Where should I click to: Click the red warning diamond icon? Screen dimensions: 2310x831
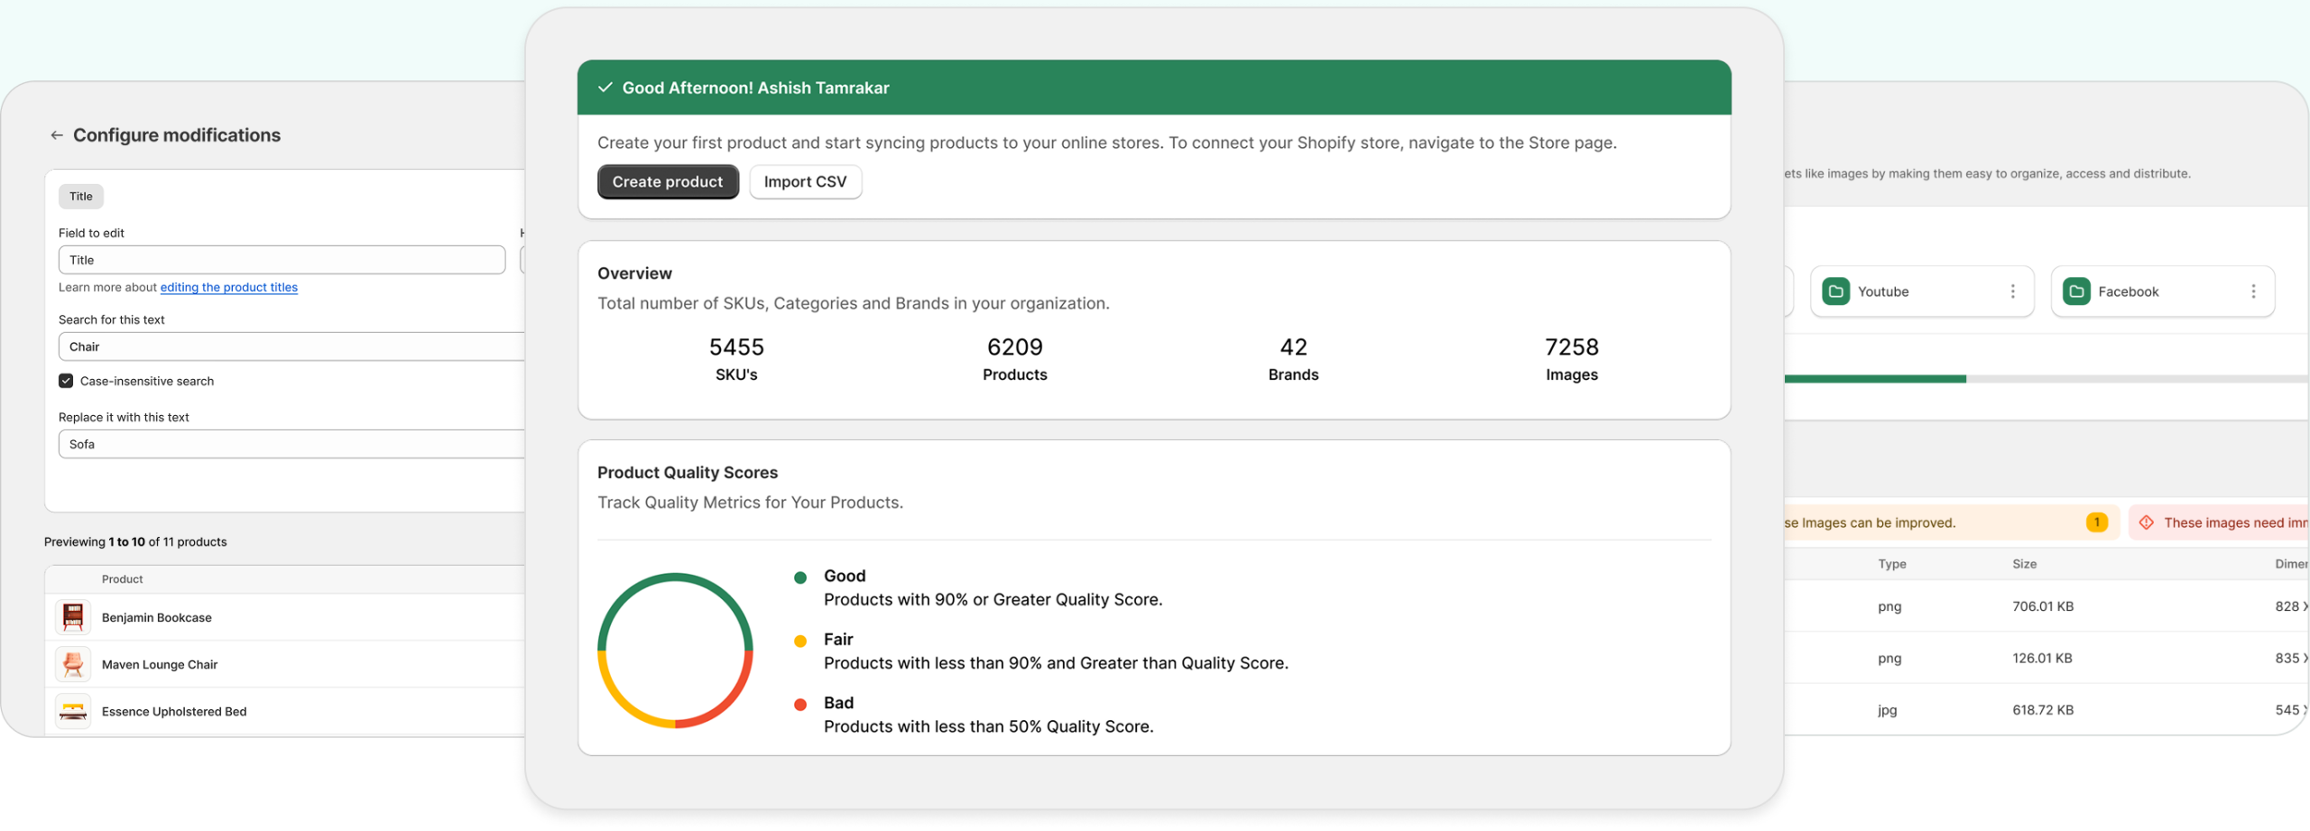pyautogui.click(x=2146, y=522)
